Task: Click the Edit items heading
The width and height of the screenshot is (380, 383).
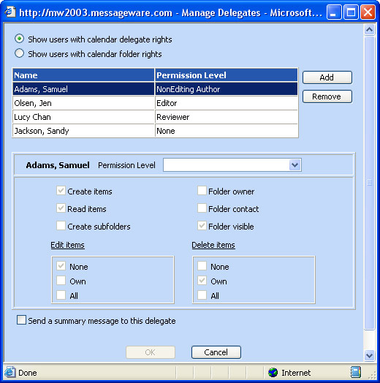Action: (68, 245)
